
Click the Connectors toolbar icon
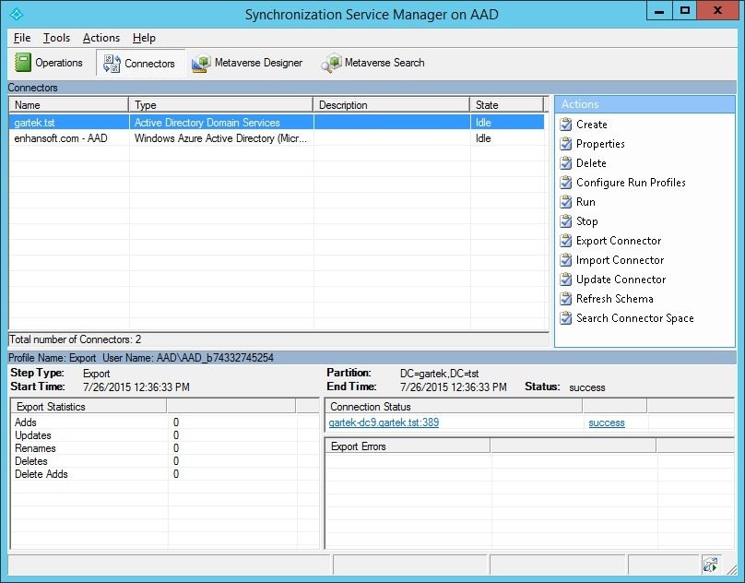(112, 64)
